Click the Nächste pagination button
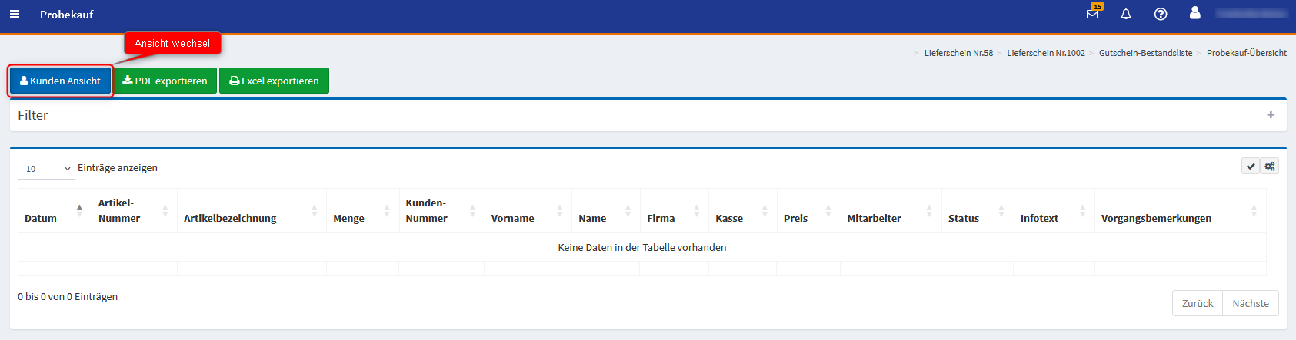The image size is (1296, 340). coord(1251,303)
